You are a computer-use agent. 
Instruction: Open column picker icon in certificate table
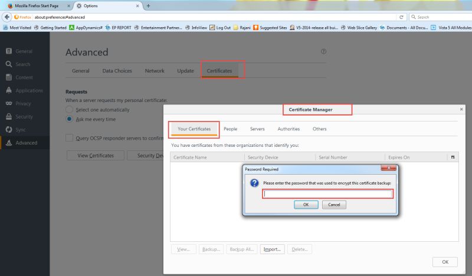[x=453, y=157]
